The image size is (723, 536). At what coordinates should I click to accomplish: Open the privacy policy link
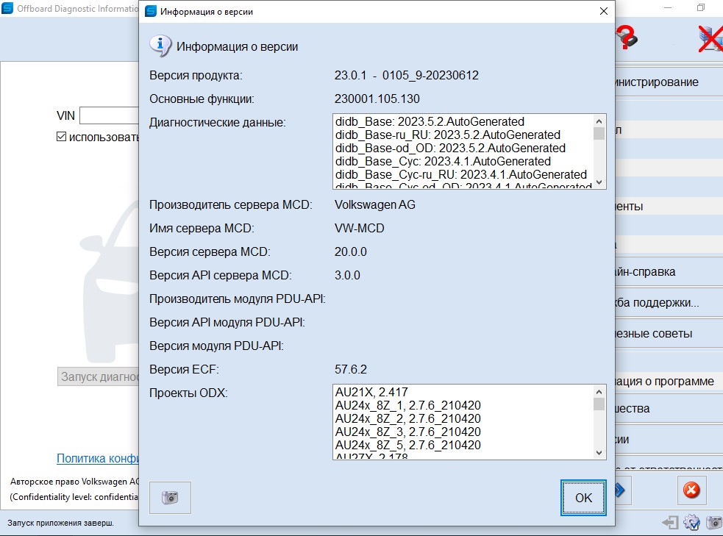[x=98, y=459]
